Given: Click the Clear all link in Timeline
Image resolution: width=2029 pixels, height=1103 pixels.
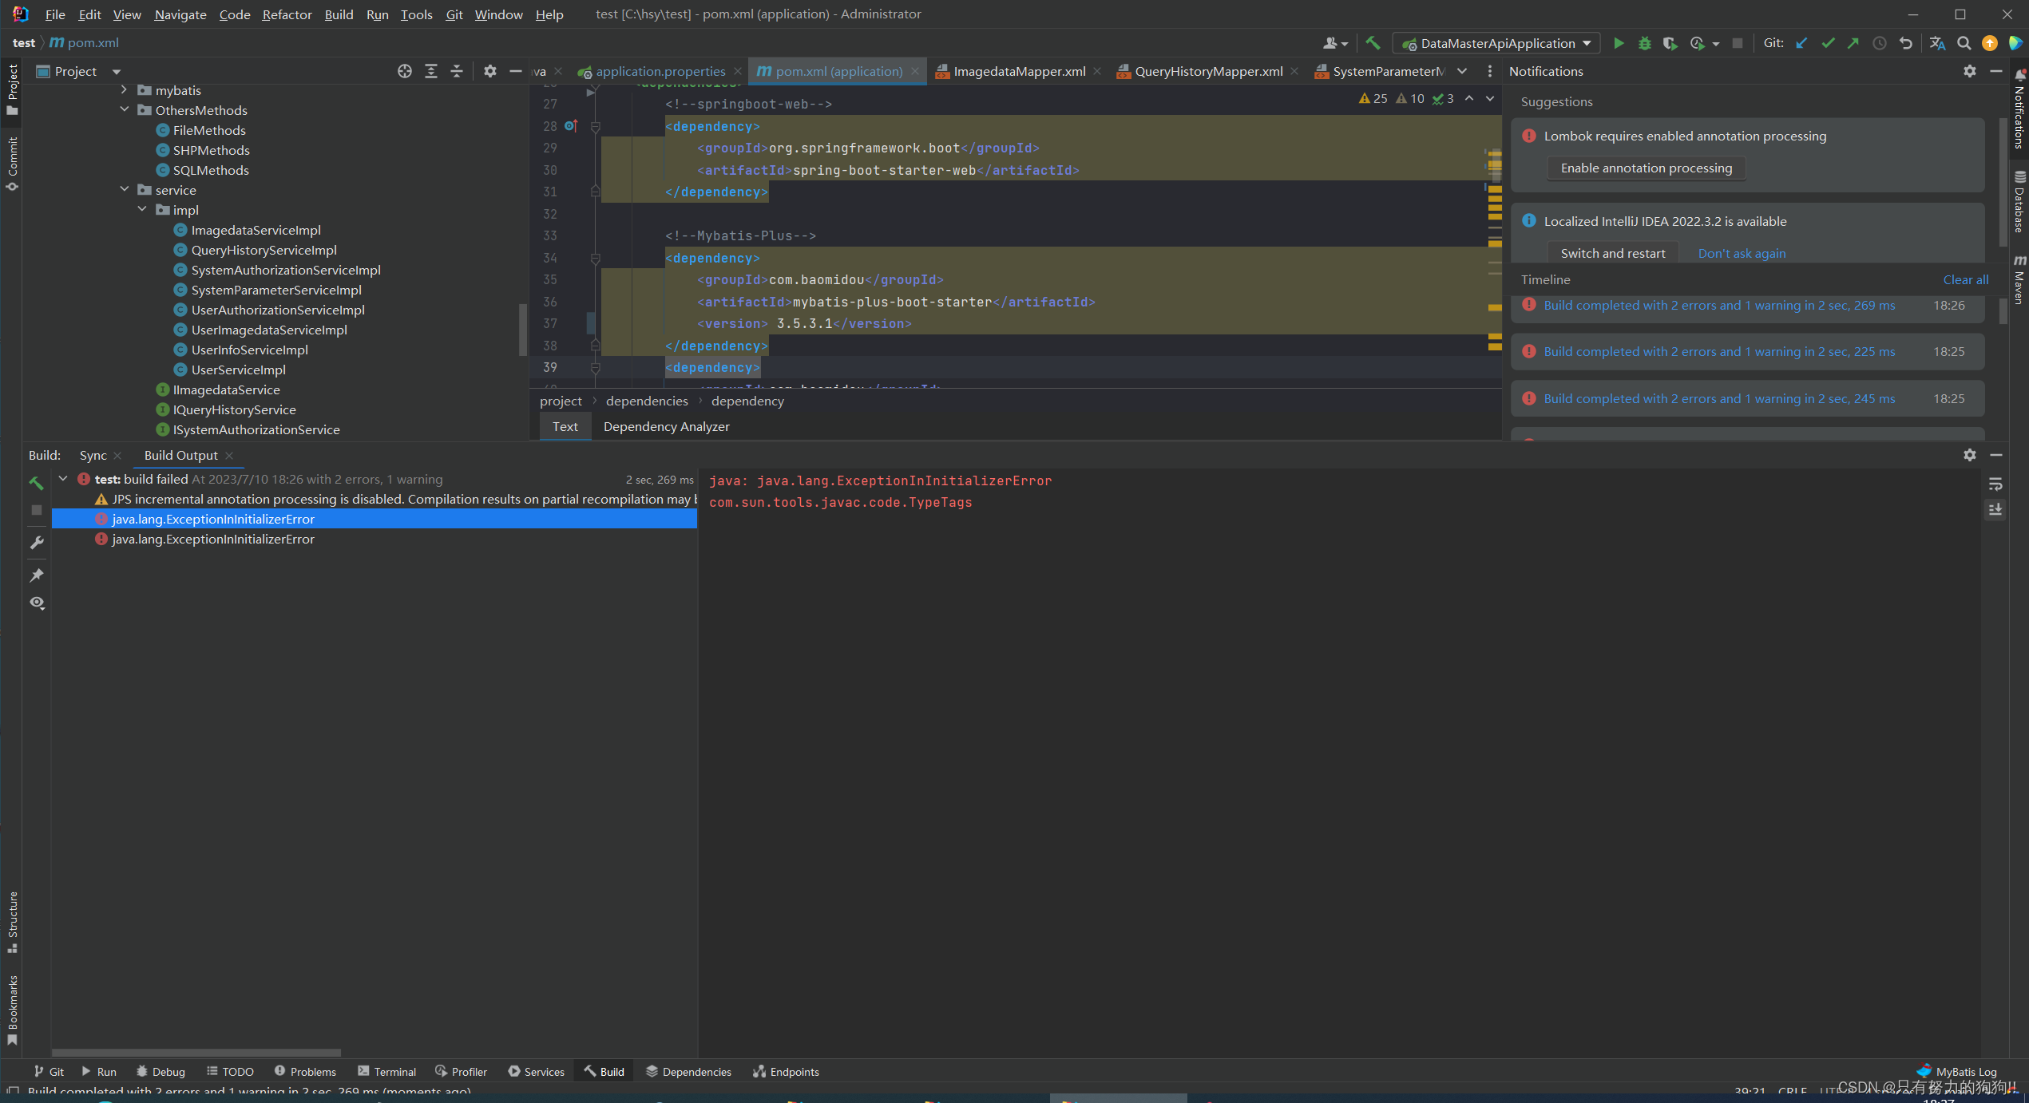Looking at the screenshot, I should (x=1965, y=279).
